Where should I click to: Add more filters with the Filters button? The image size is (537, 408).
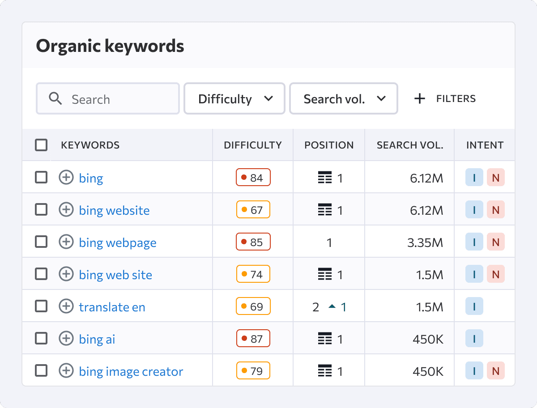tap(445, 98)
